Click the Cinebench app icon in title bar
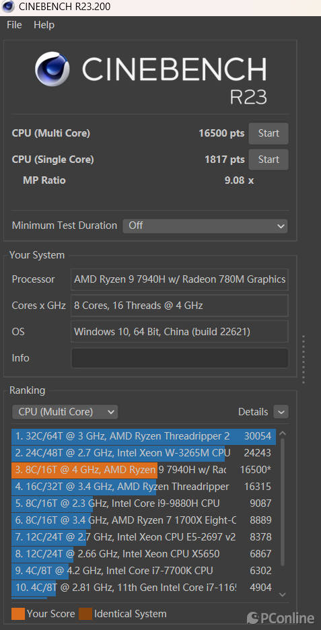Screen dimensions: 321x630 7,7
